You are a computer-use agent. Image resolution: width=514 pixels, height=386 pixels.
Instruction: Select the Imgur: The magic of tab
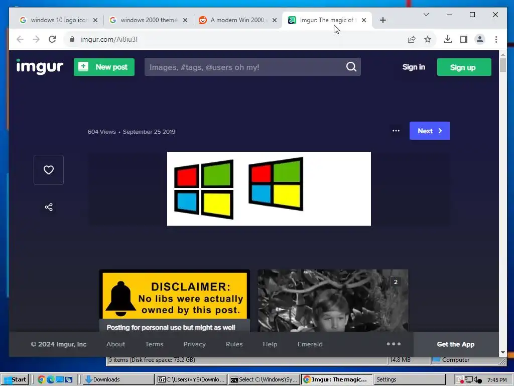pyautogui.click(x=326, y=20)
